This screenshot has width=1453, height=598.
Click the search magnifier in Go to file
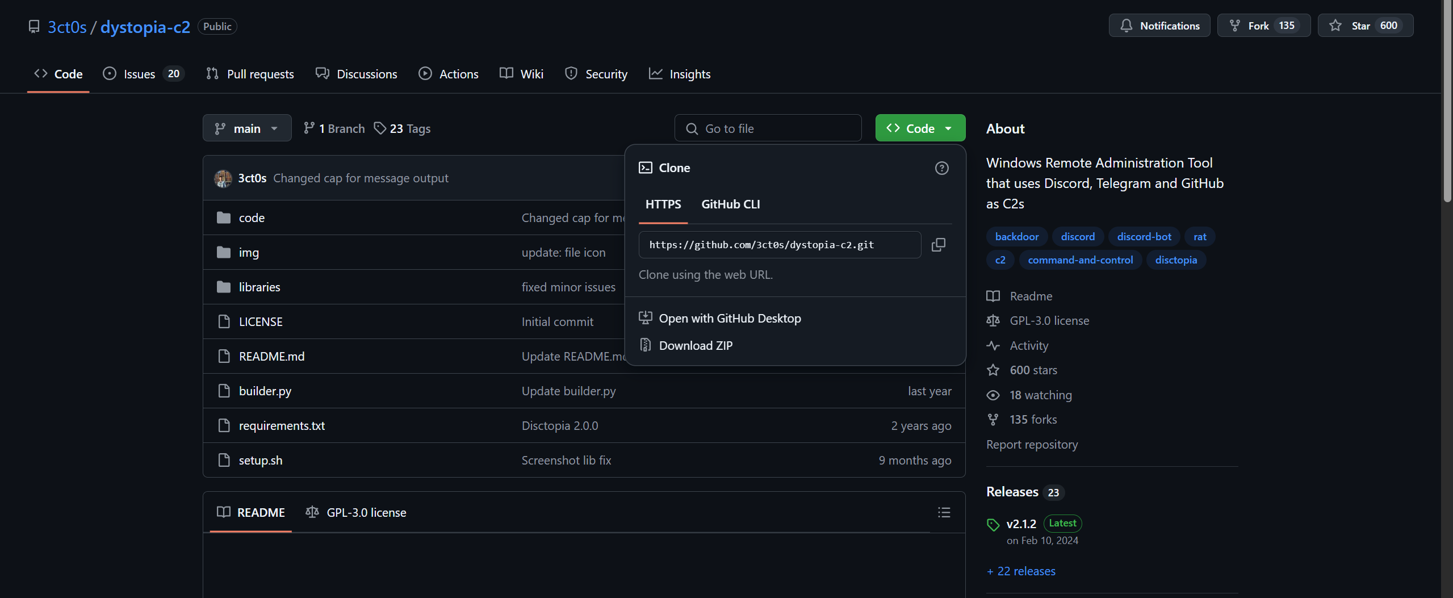click(x=692, y=128)
